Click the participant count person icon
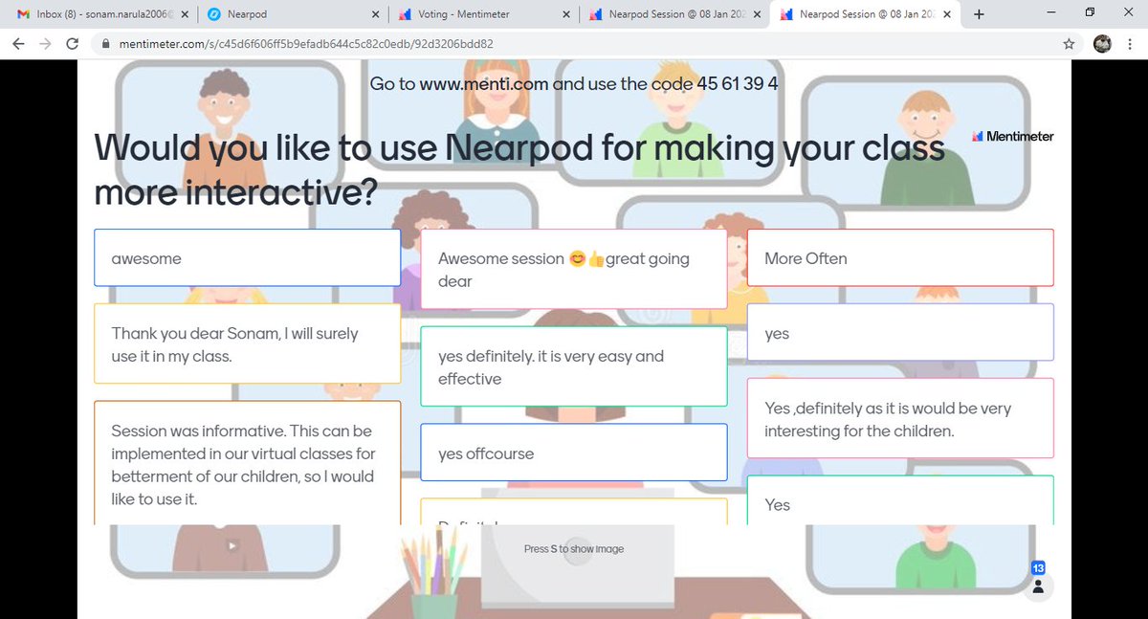 click(1038, 586)
